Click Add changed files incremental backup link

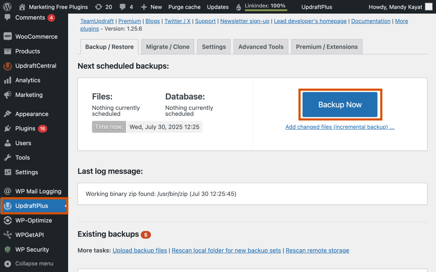339,127
